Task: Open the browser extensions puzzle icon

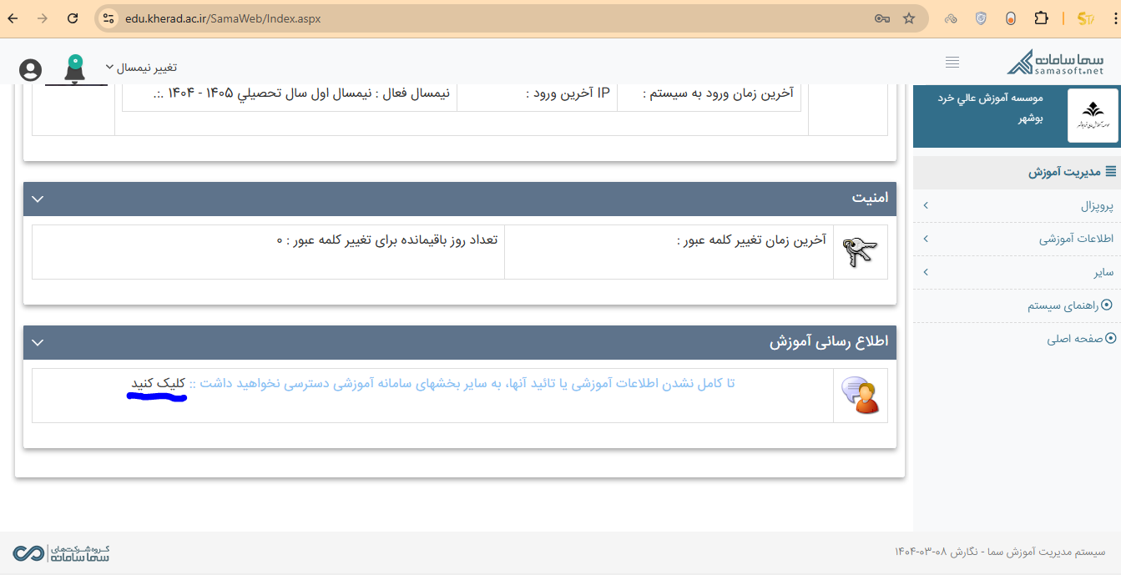Action: point(1041,18)
